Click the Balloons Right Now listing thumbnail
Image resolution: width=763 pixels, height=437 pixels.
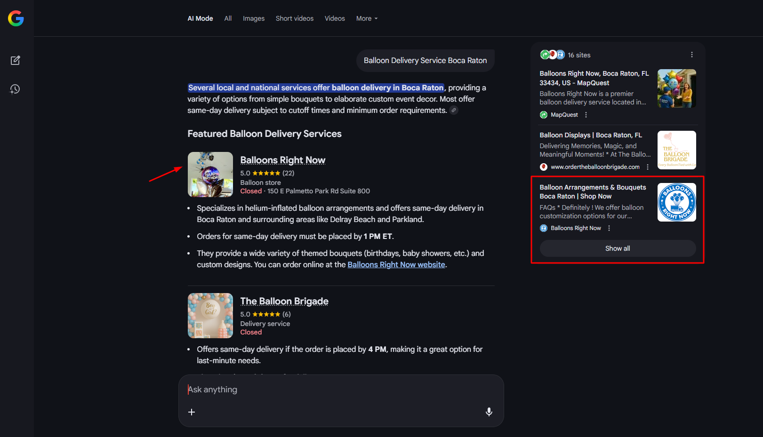coord(210,175)
